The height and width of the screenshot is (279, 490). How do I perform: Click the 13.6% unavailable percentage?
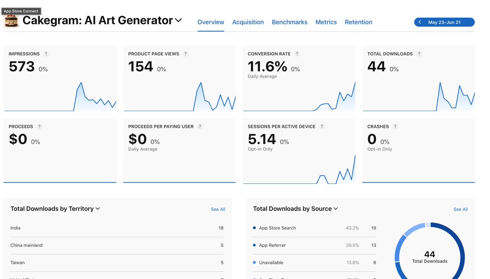pos(352,263)
